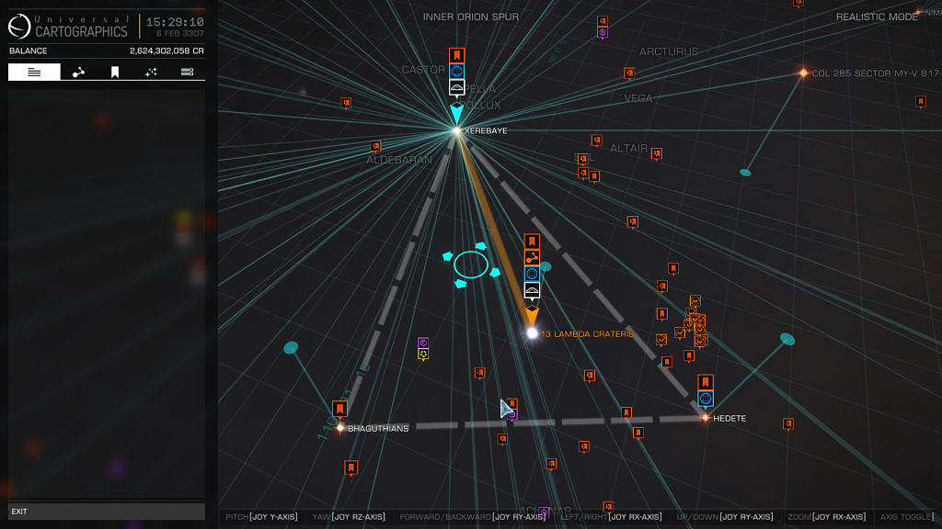Click the ARCTURUS region label
The width and height of the screenshot is (942, 529).
669,51
